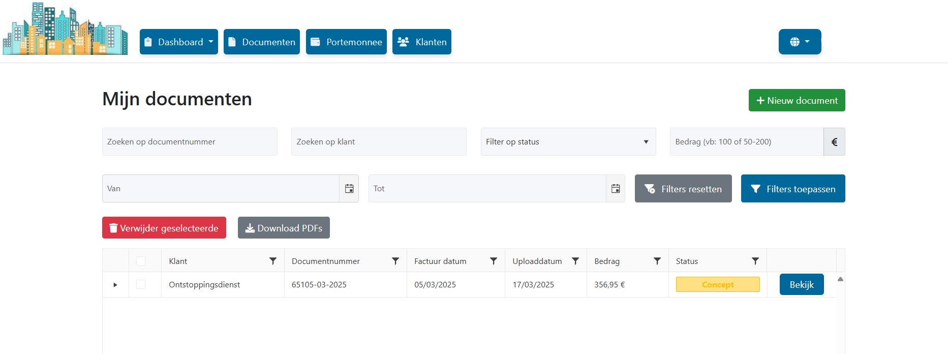
Task: Click Download PDFs button
Action: click(x=284, y=228)
